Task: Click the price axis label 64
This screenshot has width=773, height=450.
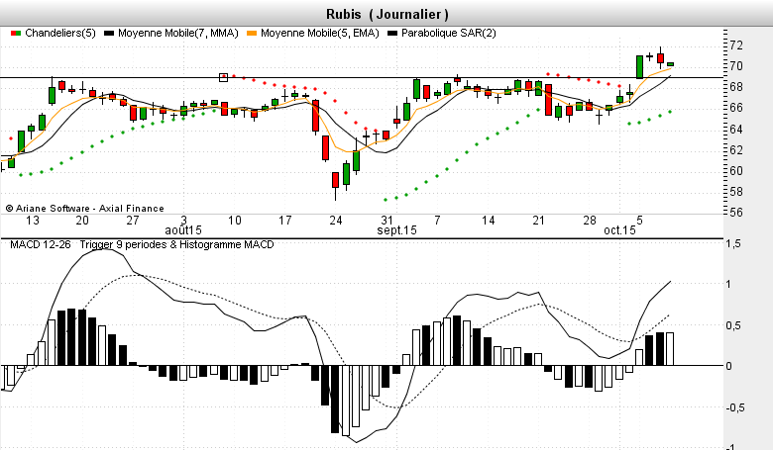Action: 736,129
